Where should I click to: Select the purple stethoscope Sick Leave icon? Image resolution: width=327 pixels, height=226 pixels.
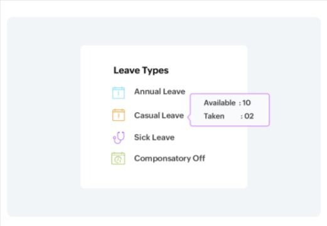(119, 138)
